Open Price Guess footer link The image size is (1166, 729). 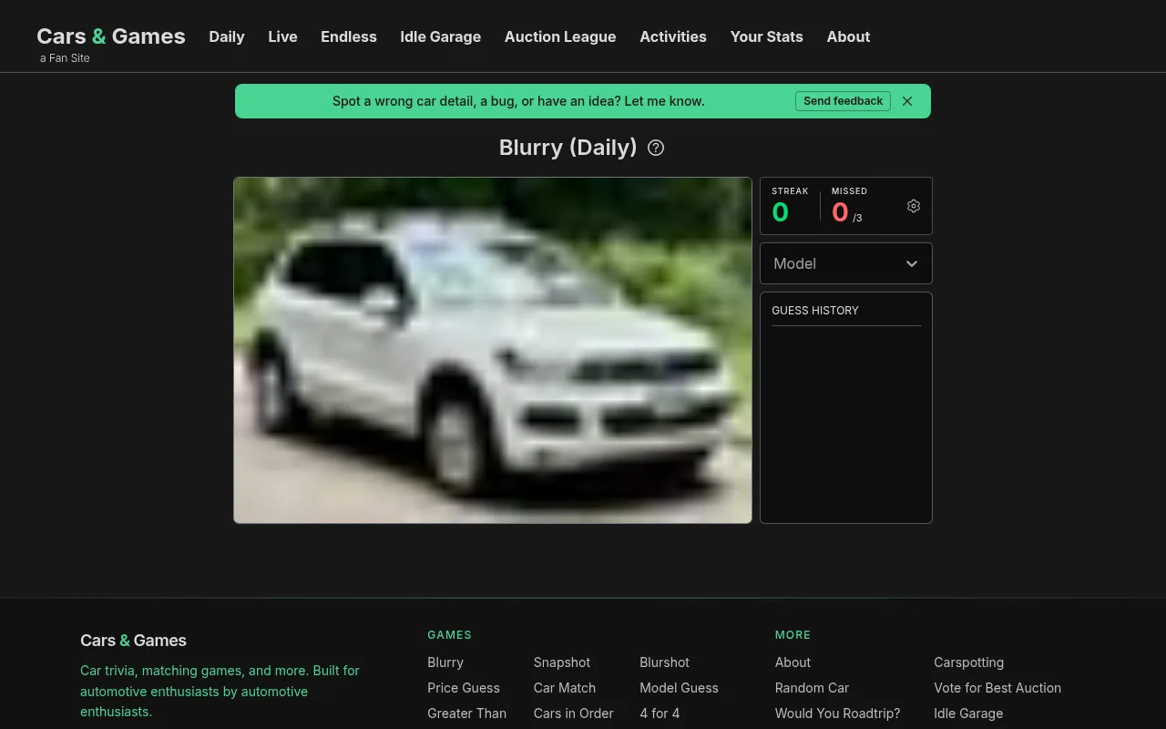coord(464,688)
